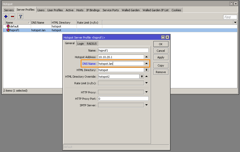Collapse the DNS Name field arrow

click(147, 63)
